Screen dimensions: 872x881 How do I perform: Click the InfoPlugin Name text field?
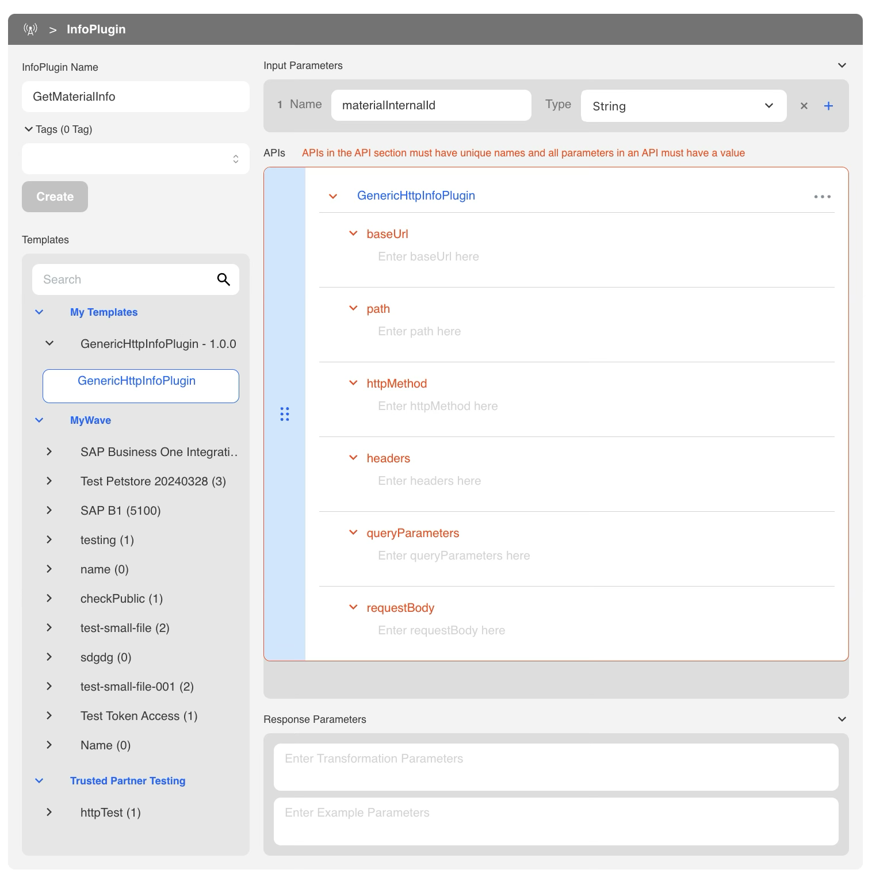[x=136, y=97]
